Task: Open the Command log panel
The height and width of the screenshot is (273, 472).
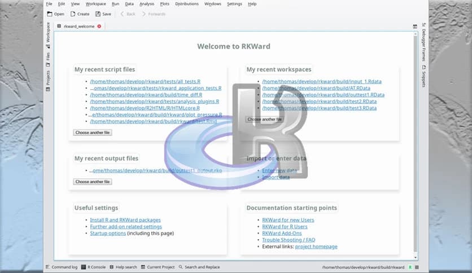Action: (x=62, y=267)
